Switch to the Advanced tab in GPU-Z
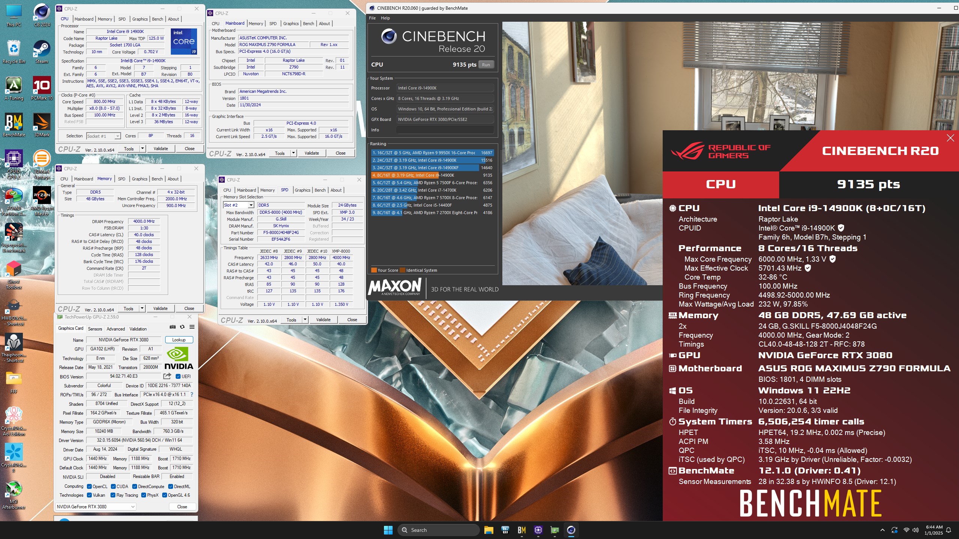 (x=116, y=329)
